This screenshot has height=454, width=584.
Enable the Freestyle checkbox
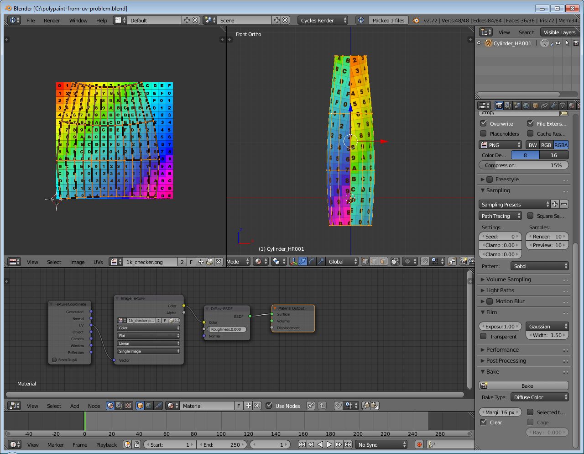pyautogui.click(x=490, y=179)
